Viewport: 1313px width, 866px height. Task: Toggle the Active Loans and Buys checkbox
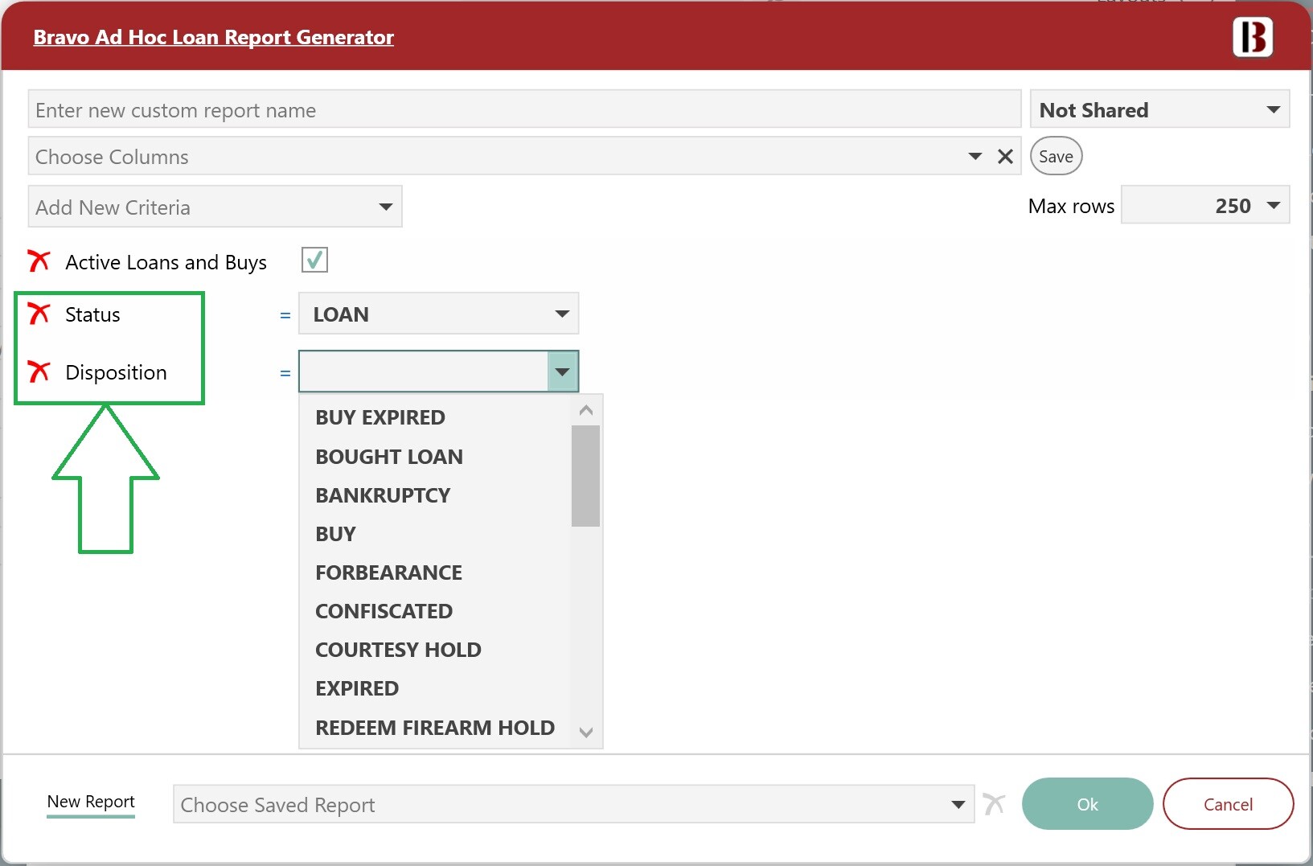(x=314, y=260)
